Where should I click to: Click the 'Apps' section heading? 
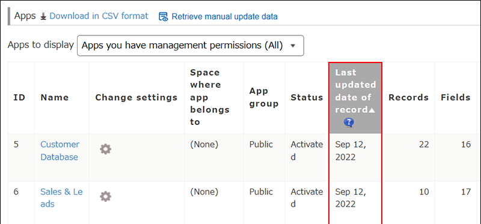click(25, 16)
